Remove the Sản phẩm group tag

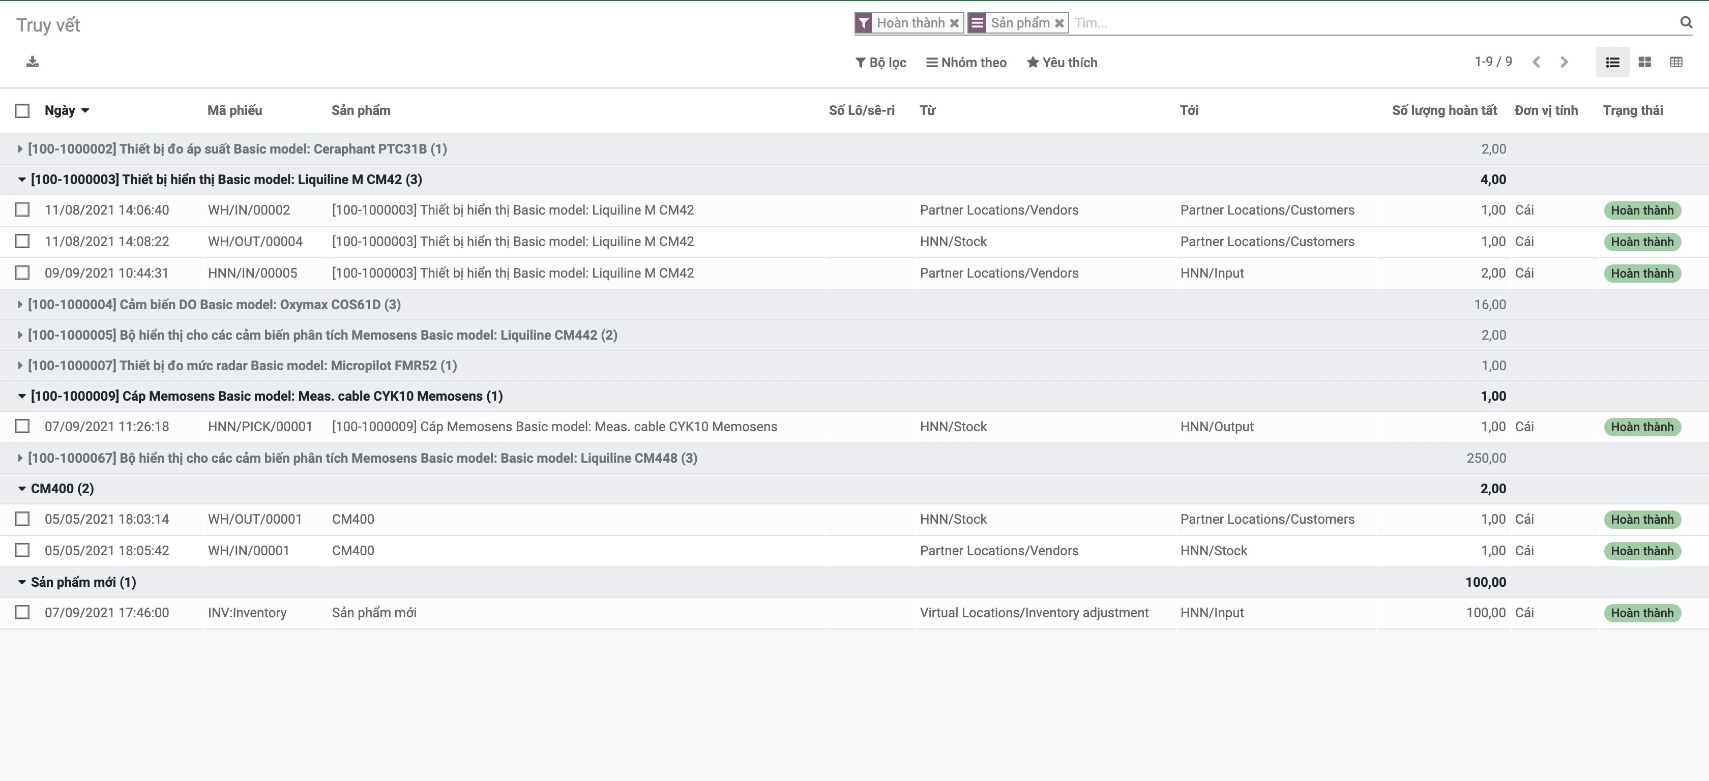pos(1059,23)
